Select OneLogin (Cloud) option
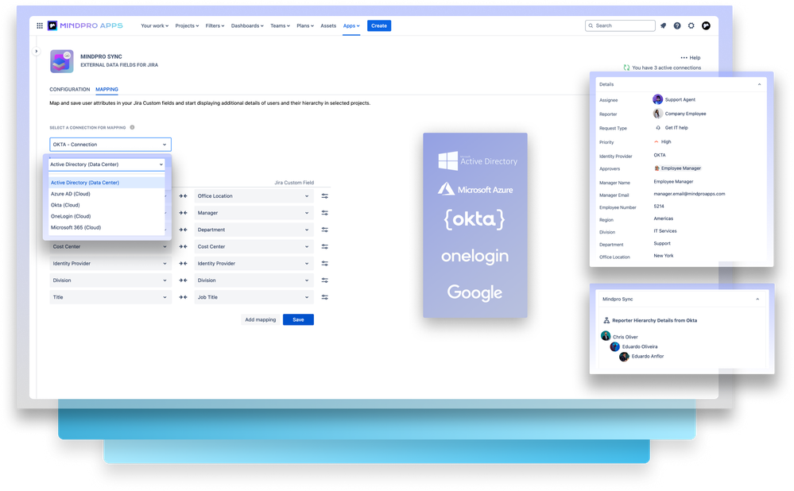This screenshot has height=491, width=794. (107, 216)
